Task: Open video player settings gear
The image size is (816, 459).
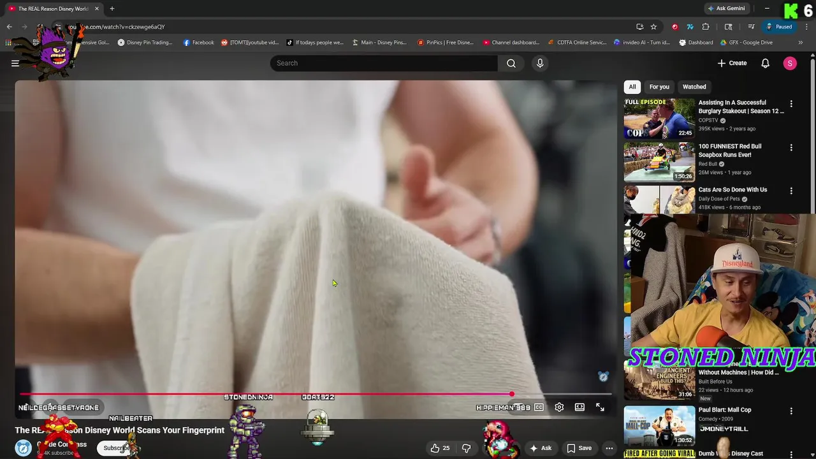Action: tap(559, 407)
